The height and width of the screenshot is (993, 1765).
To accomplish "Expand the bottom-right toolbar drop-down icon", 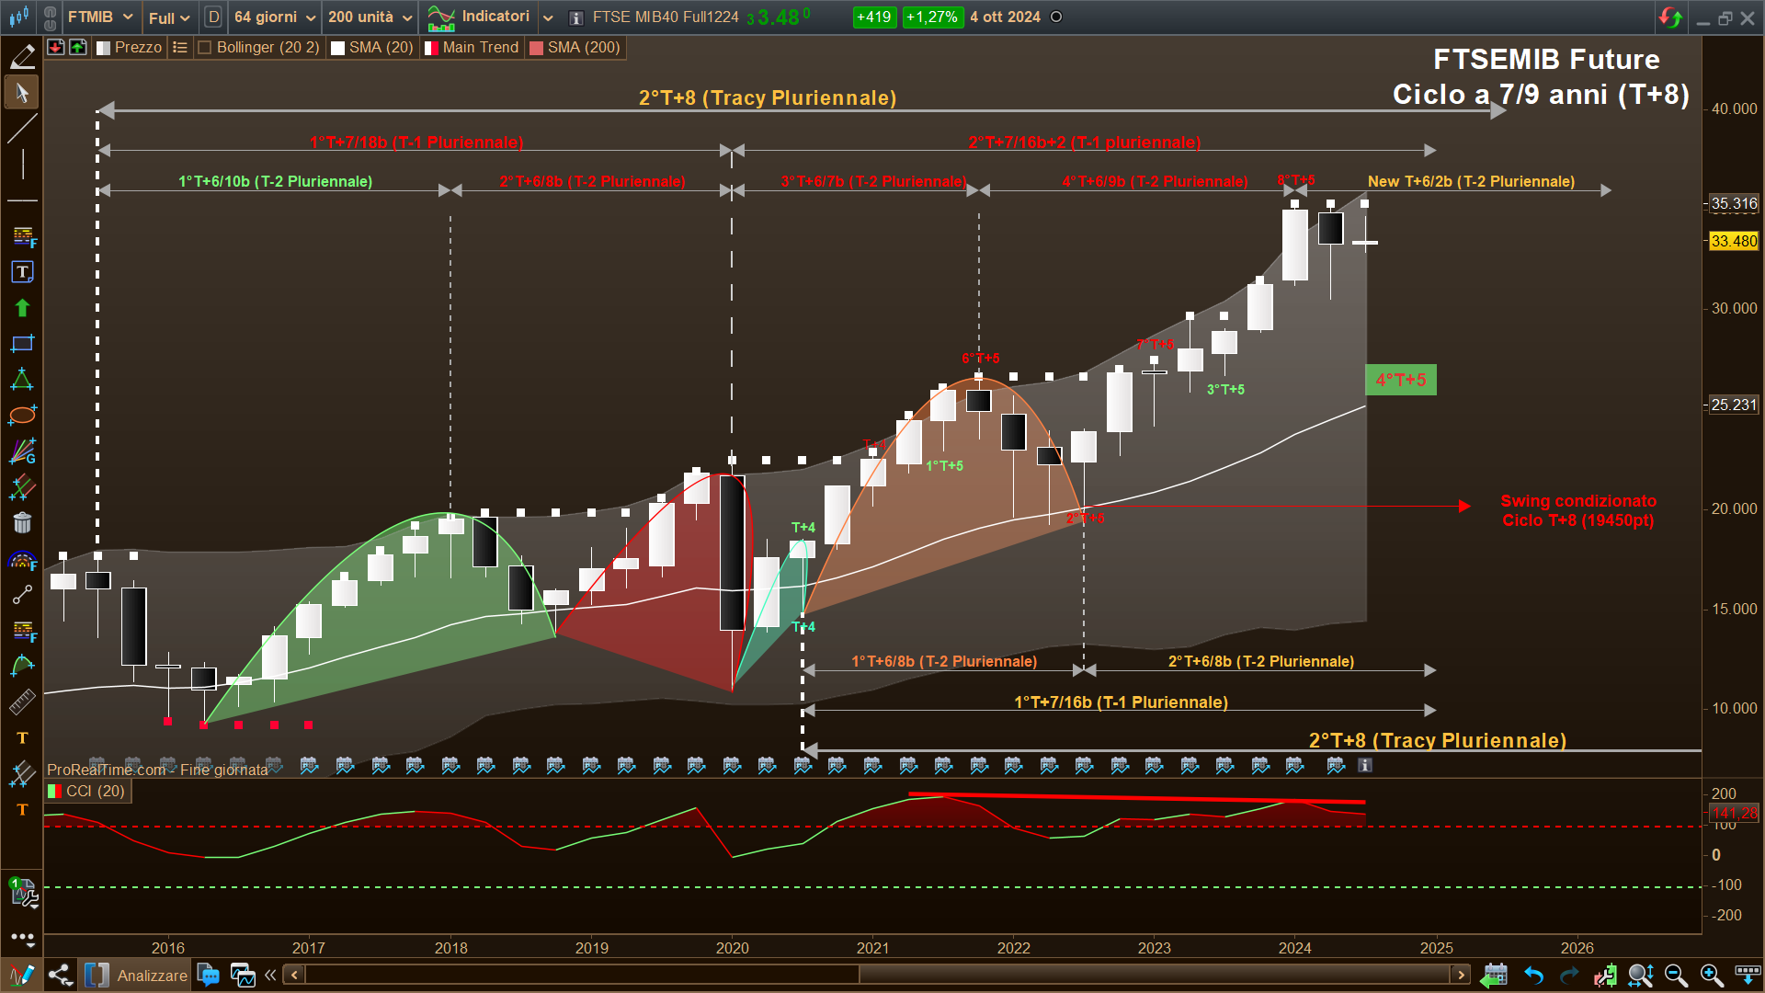I will (x=1748, y=976).
